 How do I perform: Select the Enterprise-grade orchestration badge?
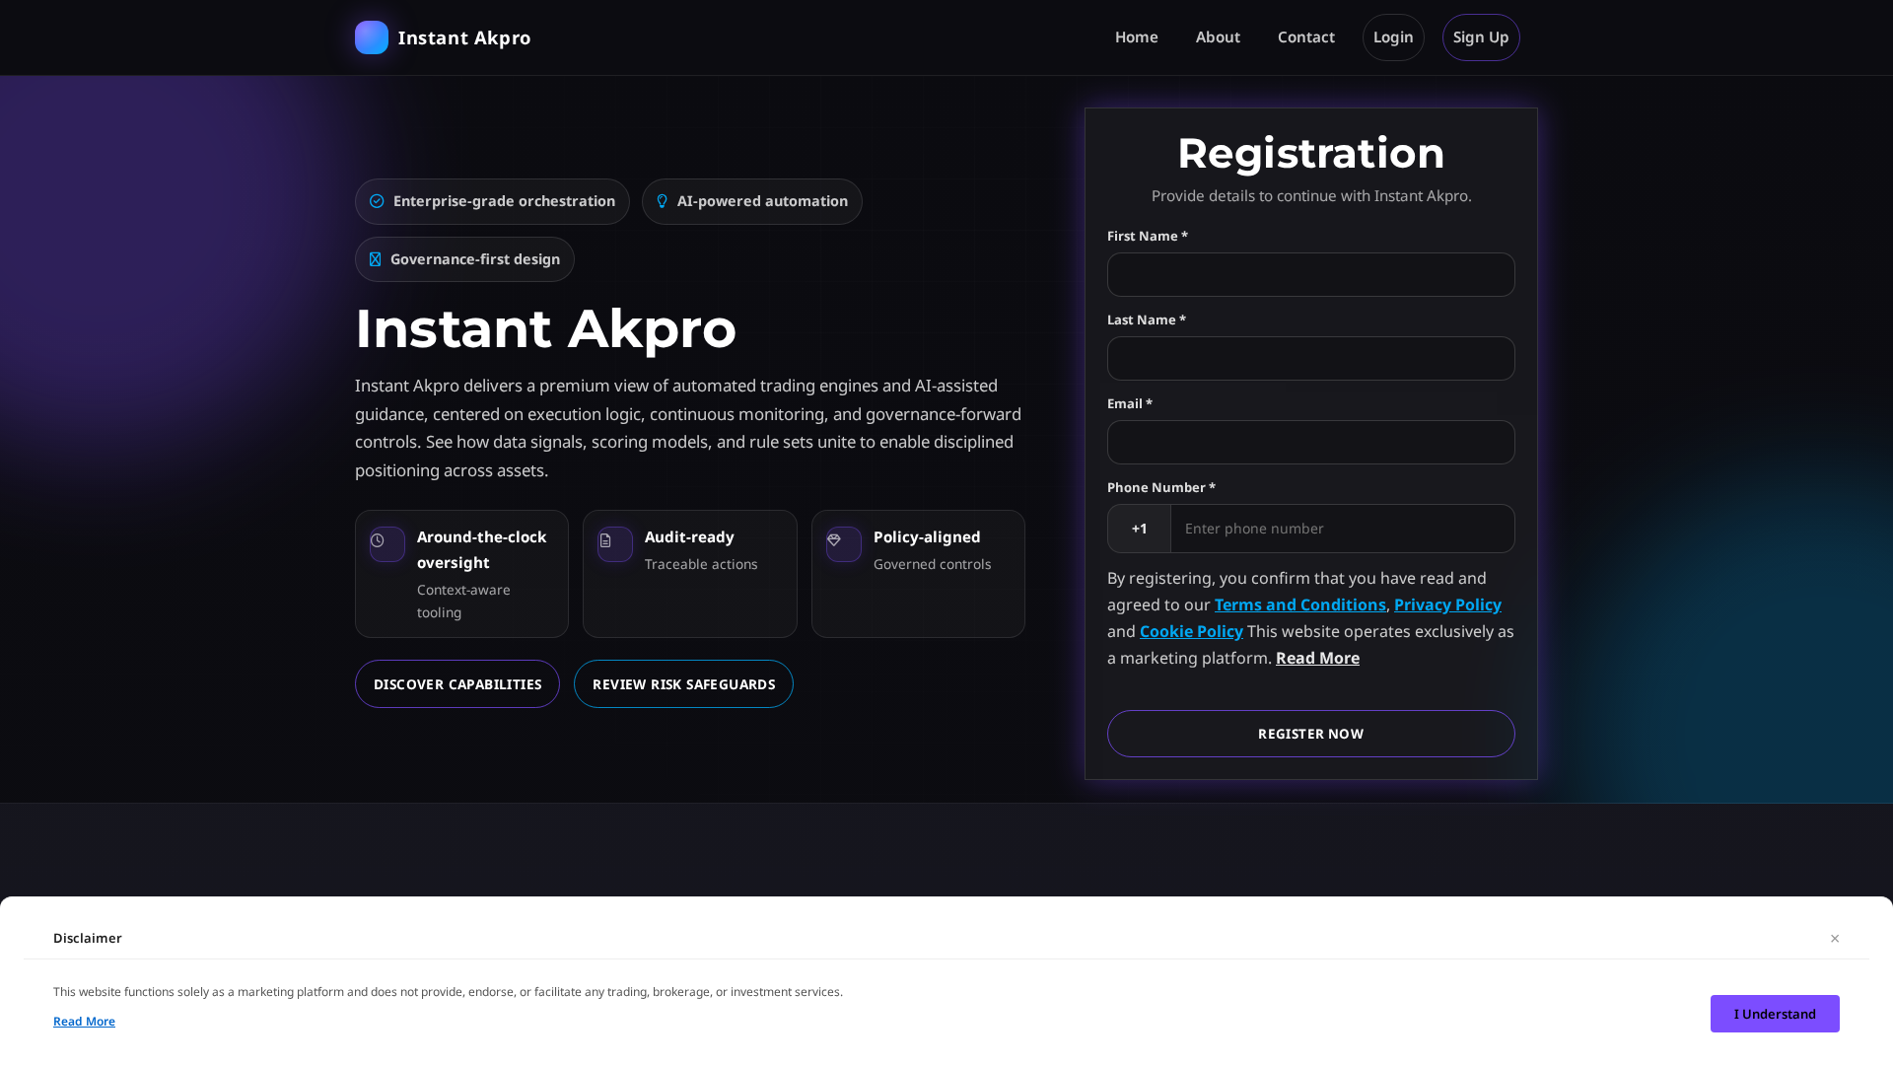tap(492, 201)
